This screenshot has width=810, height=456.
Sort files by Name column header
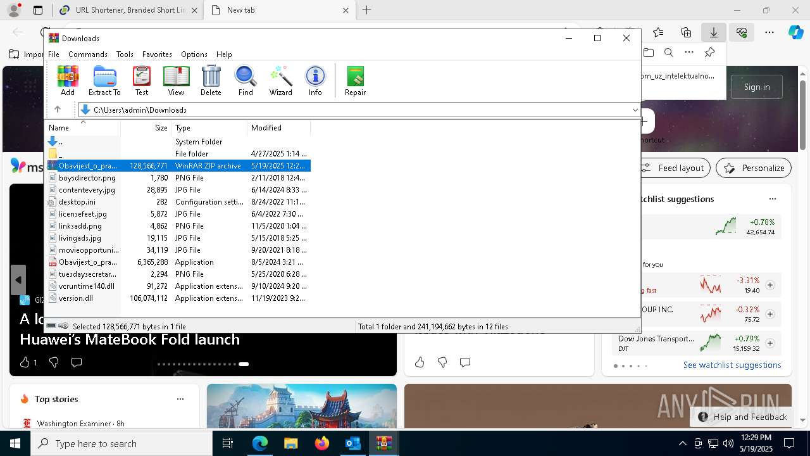click(x=83, y=128)
